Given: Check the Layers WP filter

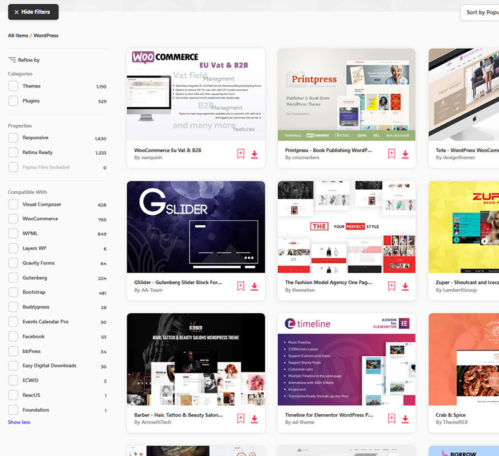Looking at the screenshot, I should [x=13, y=248].
